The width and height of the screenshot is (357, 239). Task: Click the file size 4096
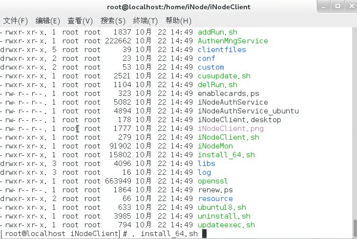pyautogui.click(x=123, y=164)
